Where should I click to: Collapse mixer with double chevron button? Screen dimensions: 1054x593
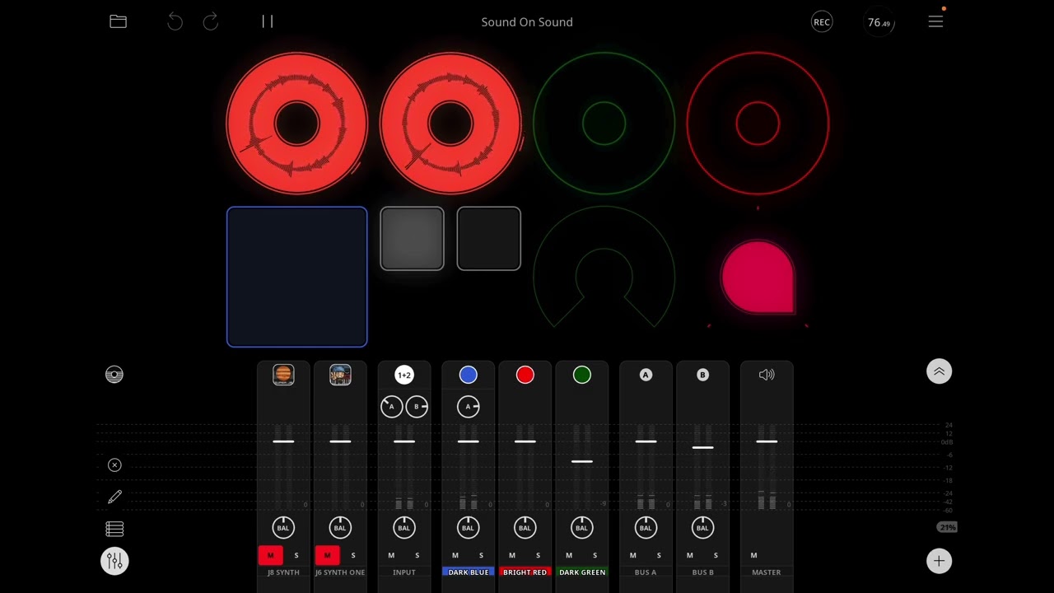click(939, 371)
